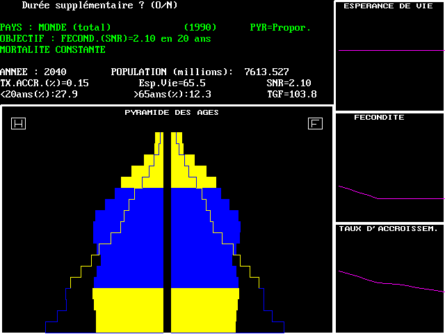Click the TAUX D'ACCROISSEM. chart title
Image resolution: width=445 pixels, height=334 pixels.
tap(388, 228)
